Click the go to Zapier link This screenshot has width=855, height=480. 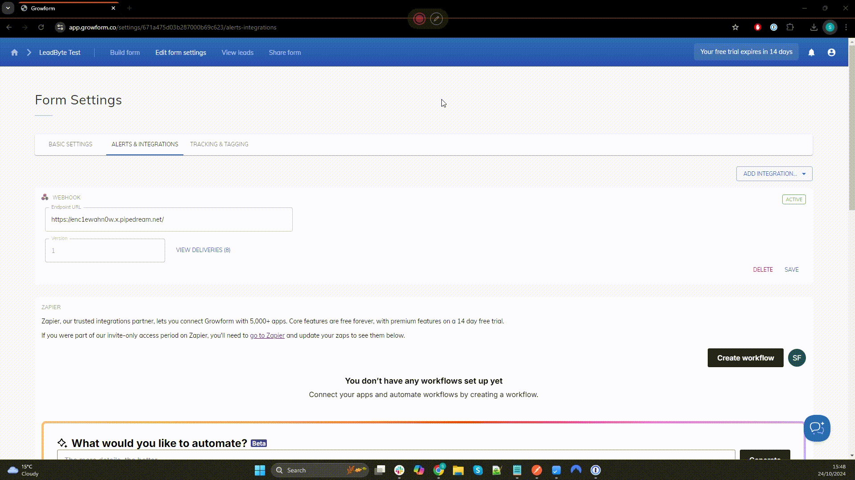coord(267,335)
